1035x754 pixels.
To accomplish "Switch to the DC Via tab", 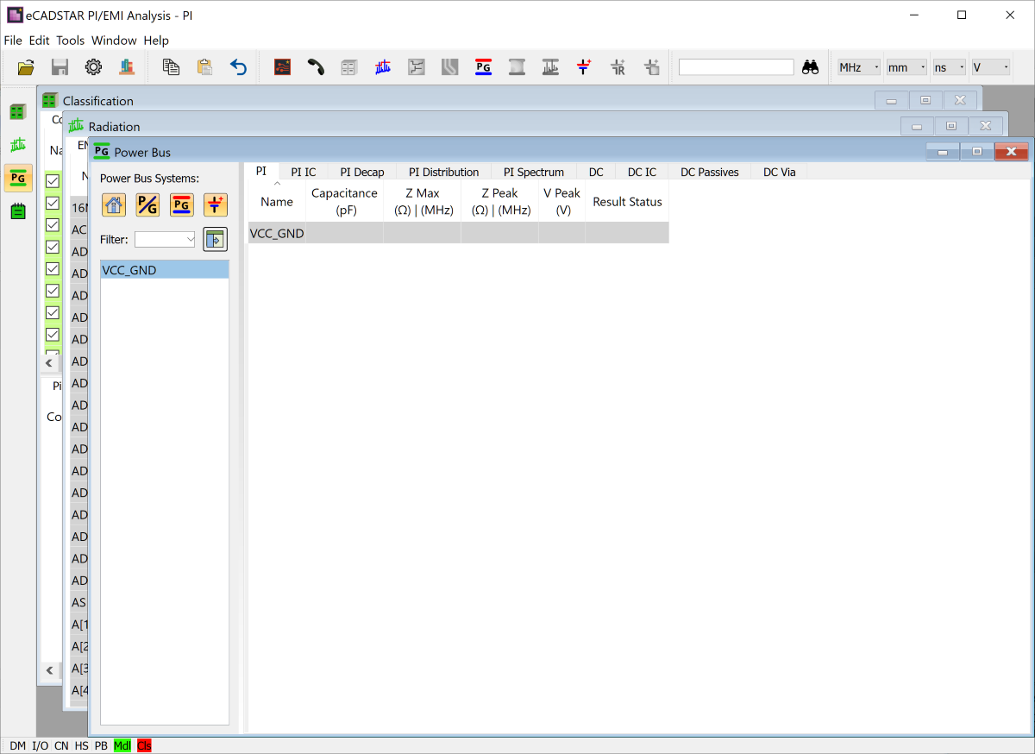I will click(x=780, y=172).
